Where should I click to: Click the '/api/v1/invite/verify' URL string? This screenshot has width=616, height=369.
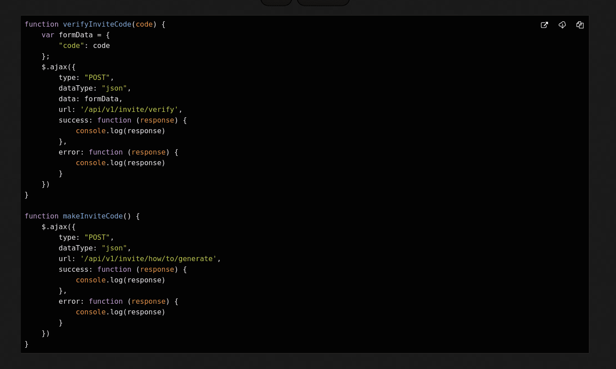pos(129,110)
